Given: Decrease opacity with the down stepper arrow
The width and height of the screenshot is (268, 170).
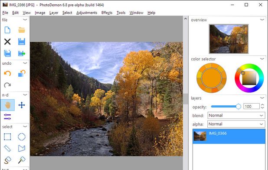Looking at the screenshot, I should click(x=262, y=108).
